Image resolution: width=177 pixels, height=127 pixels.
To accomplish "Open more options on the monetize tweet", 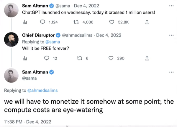I will tap(171, 72).
